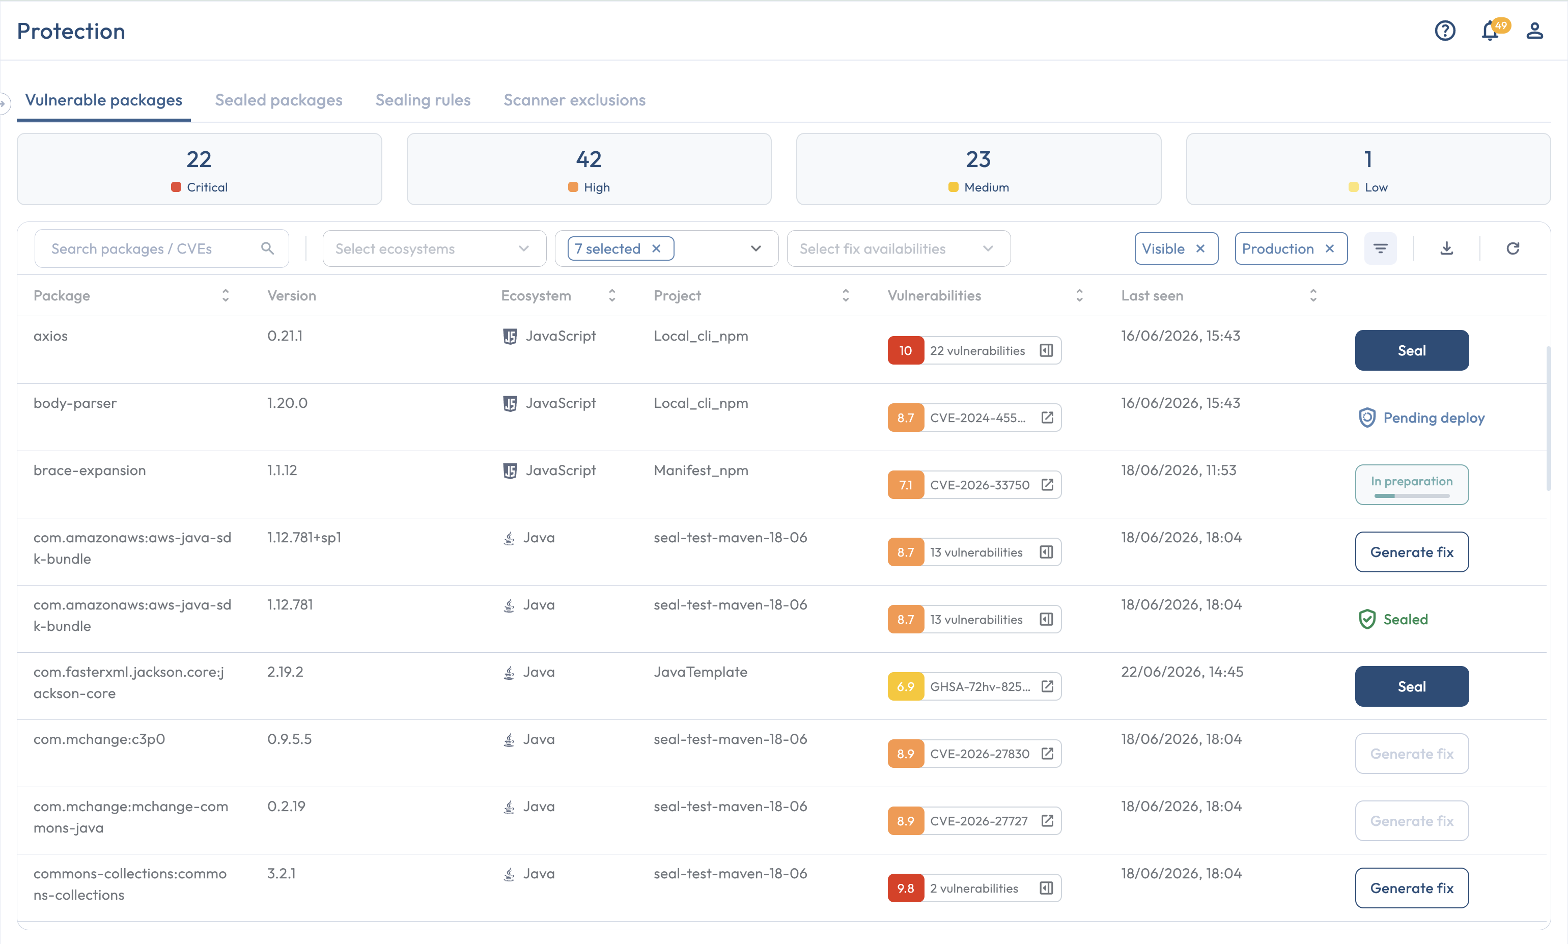Click In preparation progress for brace-expansion
Viewport: 1568px width, 944px height.
point(1412,485)
